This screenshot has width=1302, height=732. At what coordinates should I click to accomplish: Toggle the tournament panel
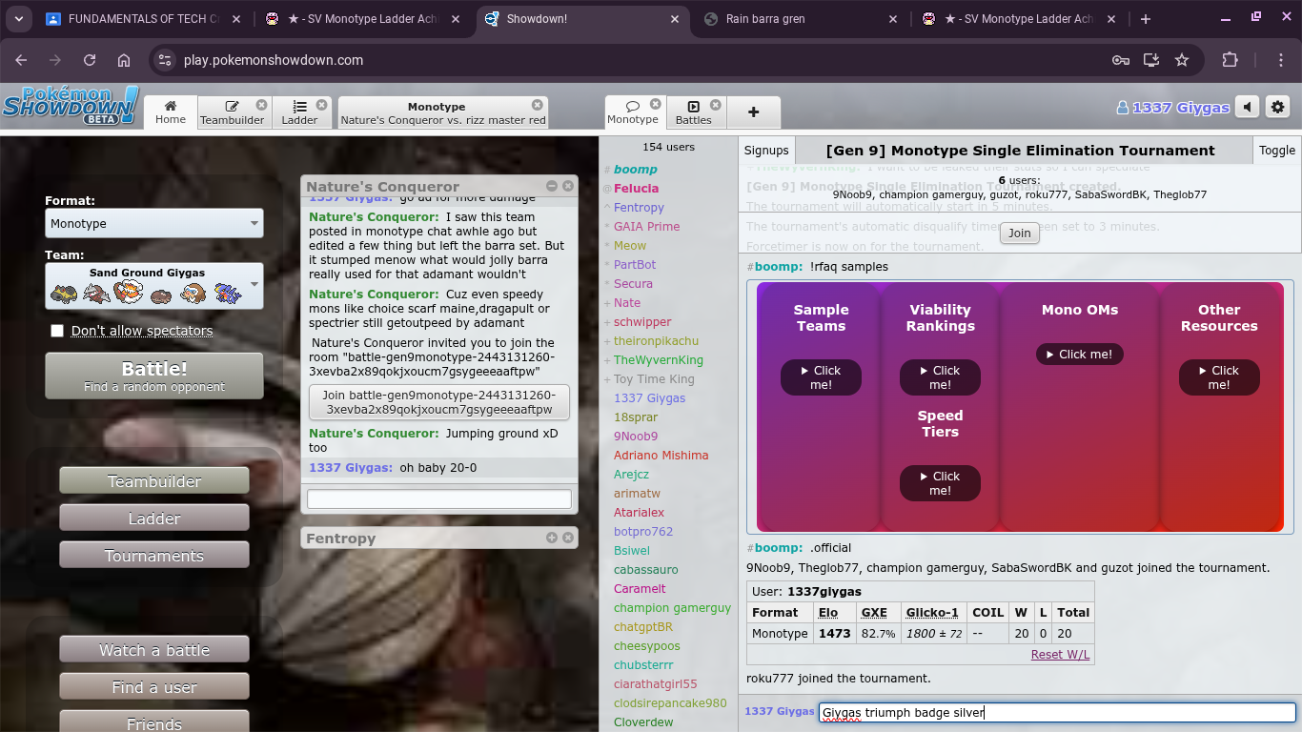coord(1276,151)
